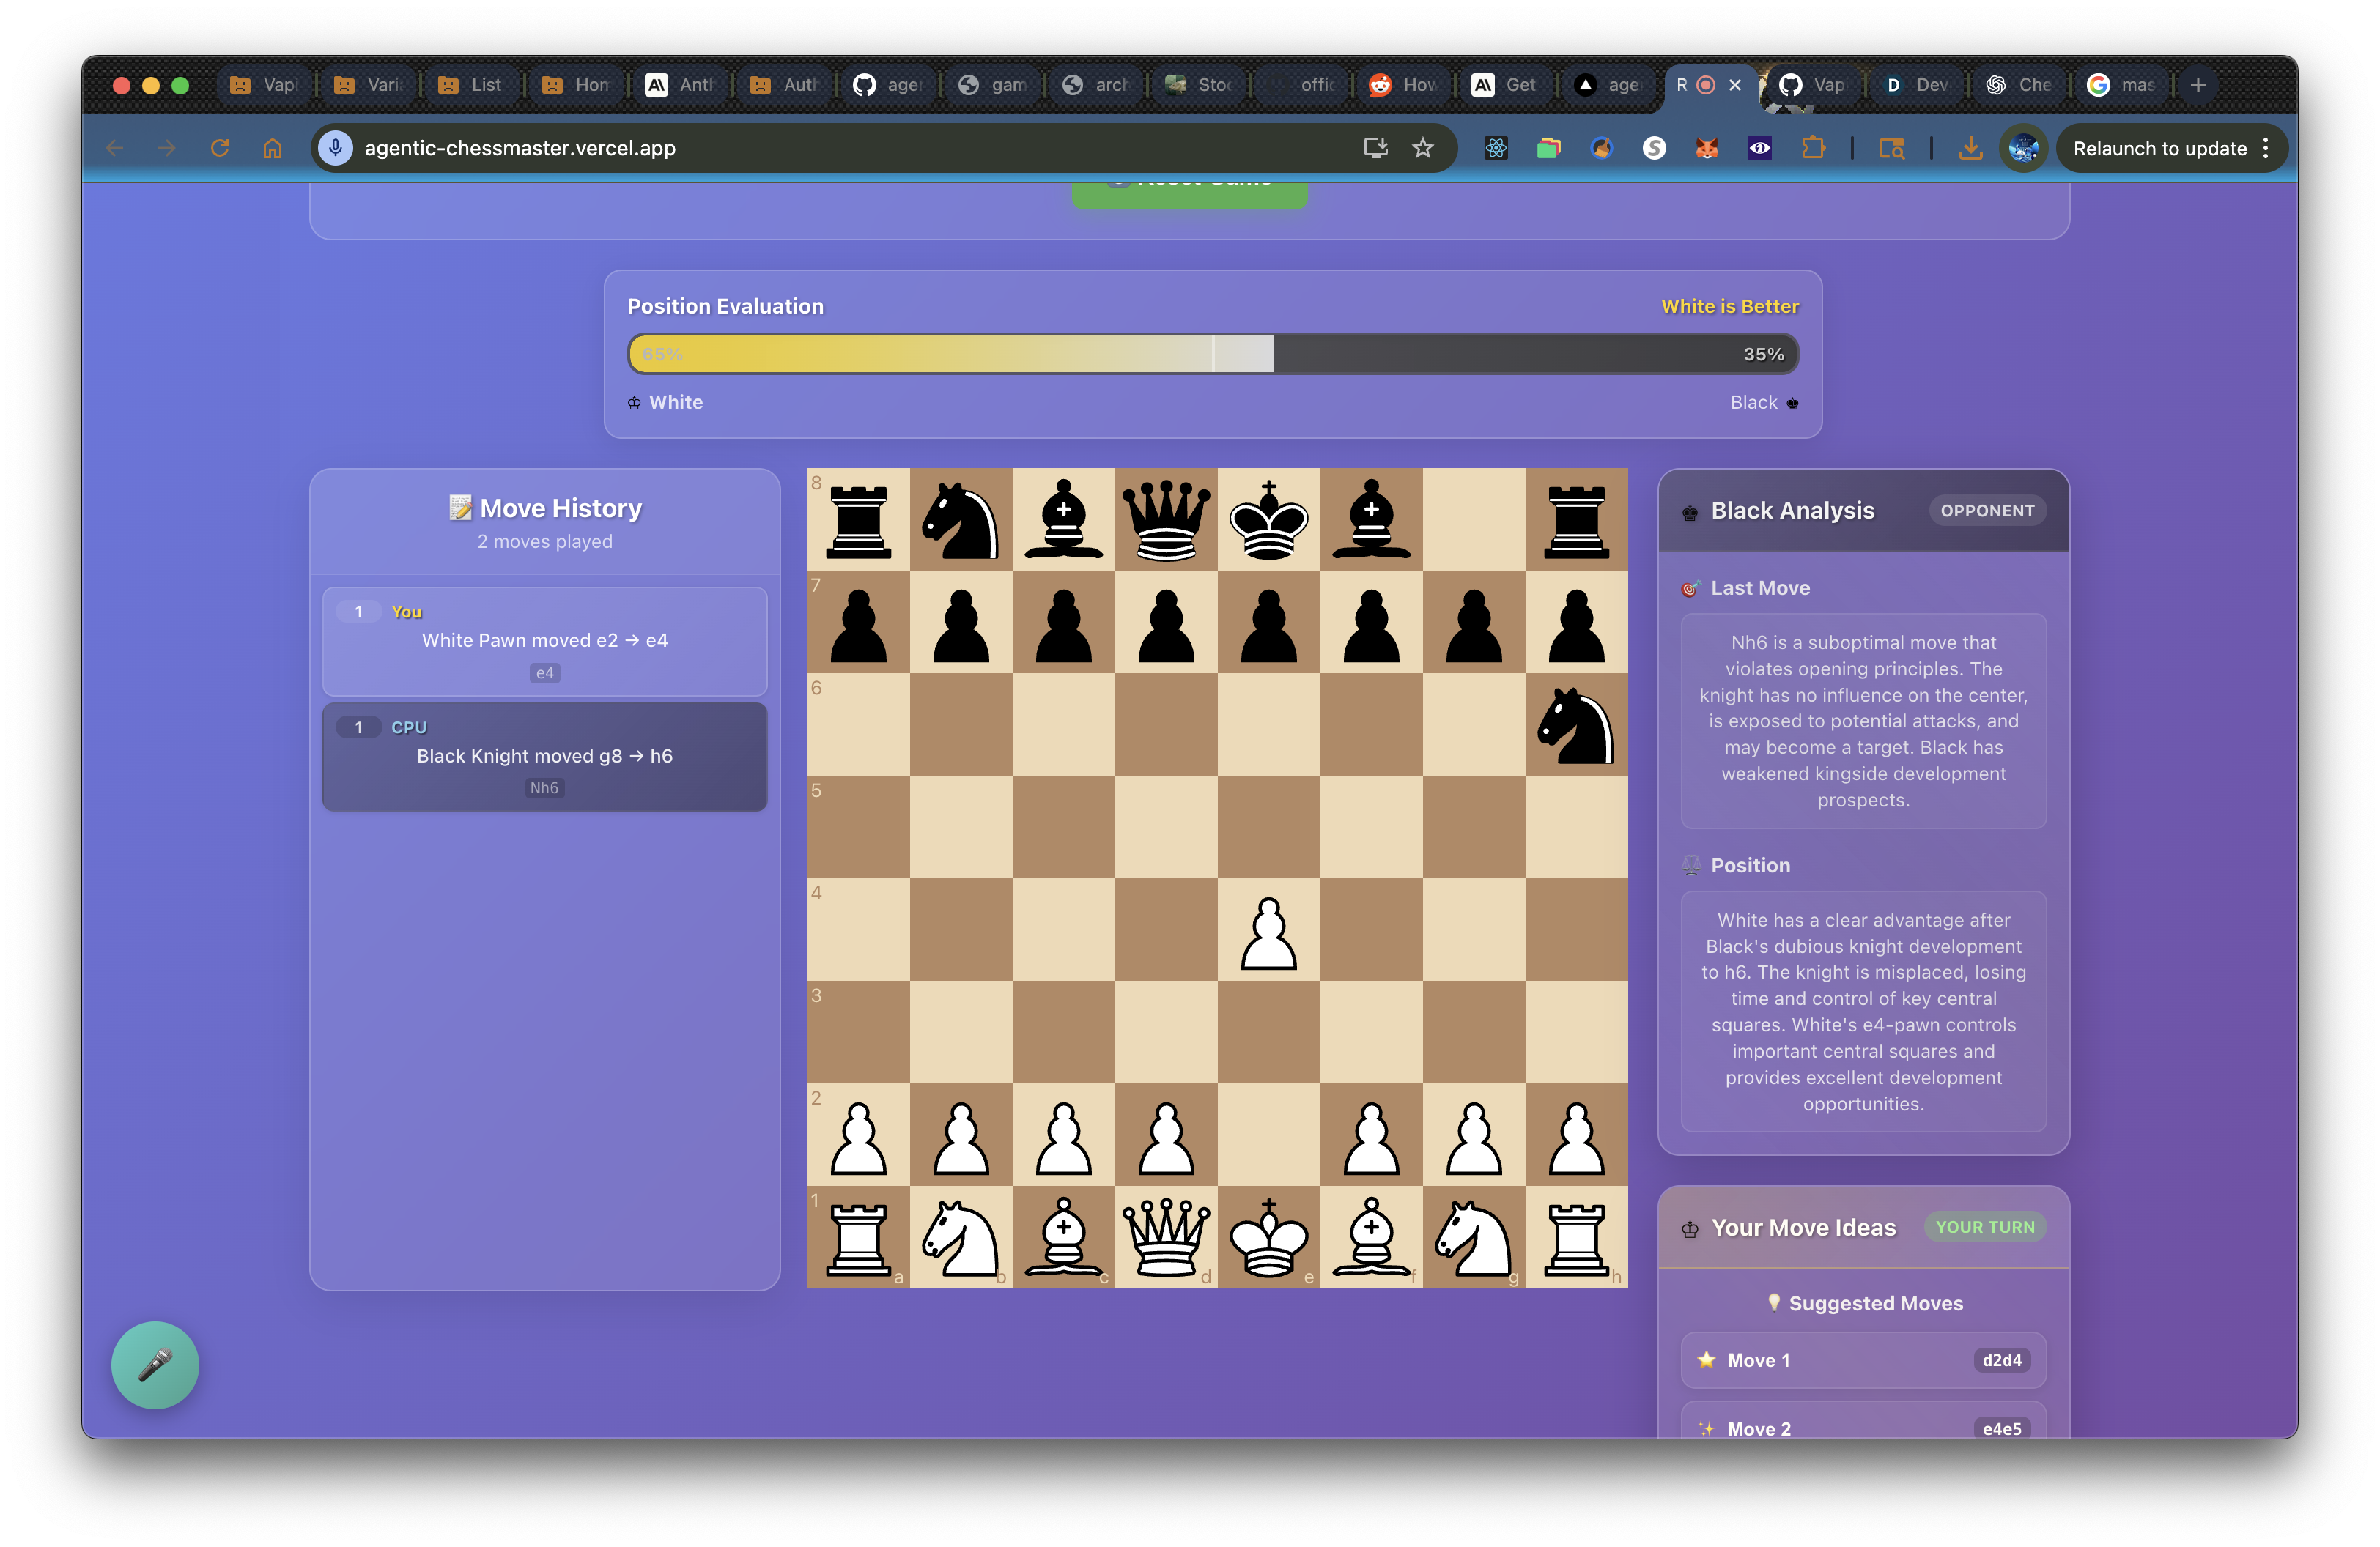Screen dimensions: 2380x1547
Task: Click the position evaluation bar
Action: pyautogui.click(x=1212, y=355)
